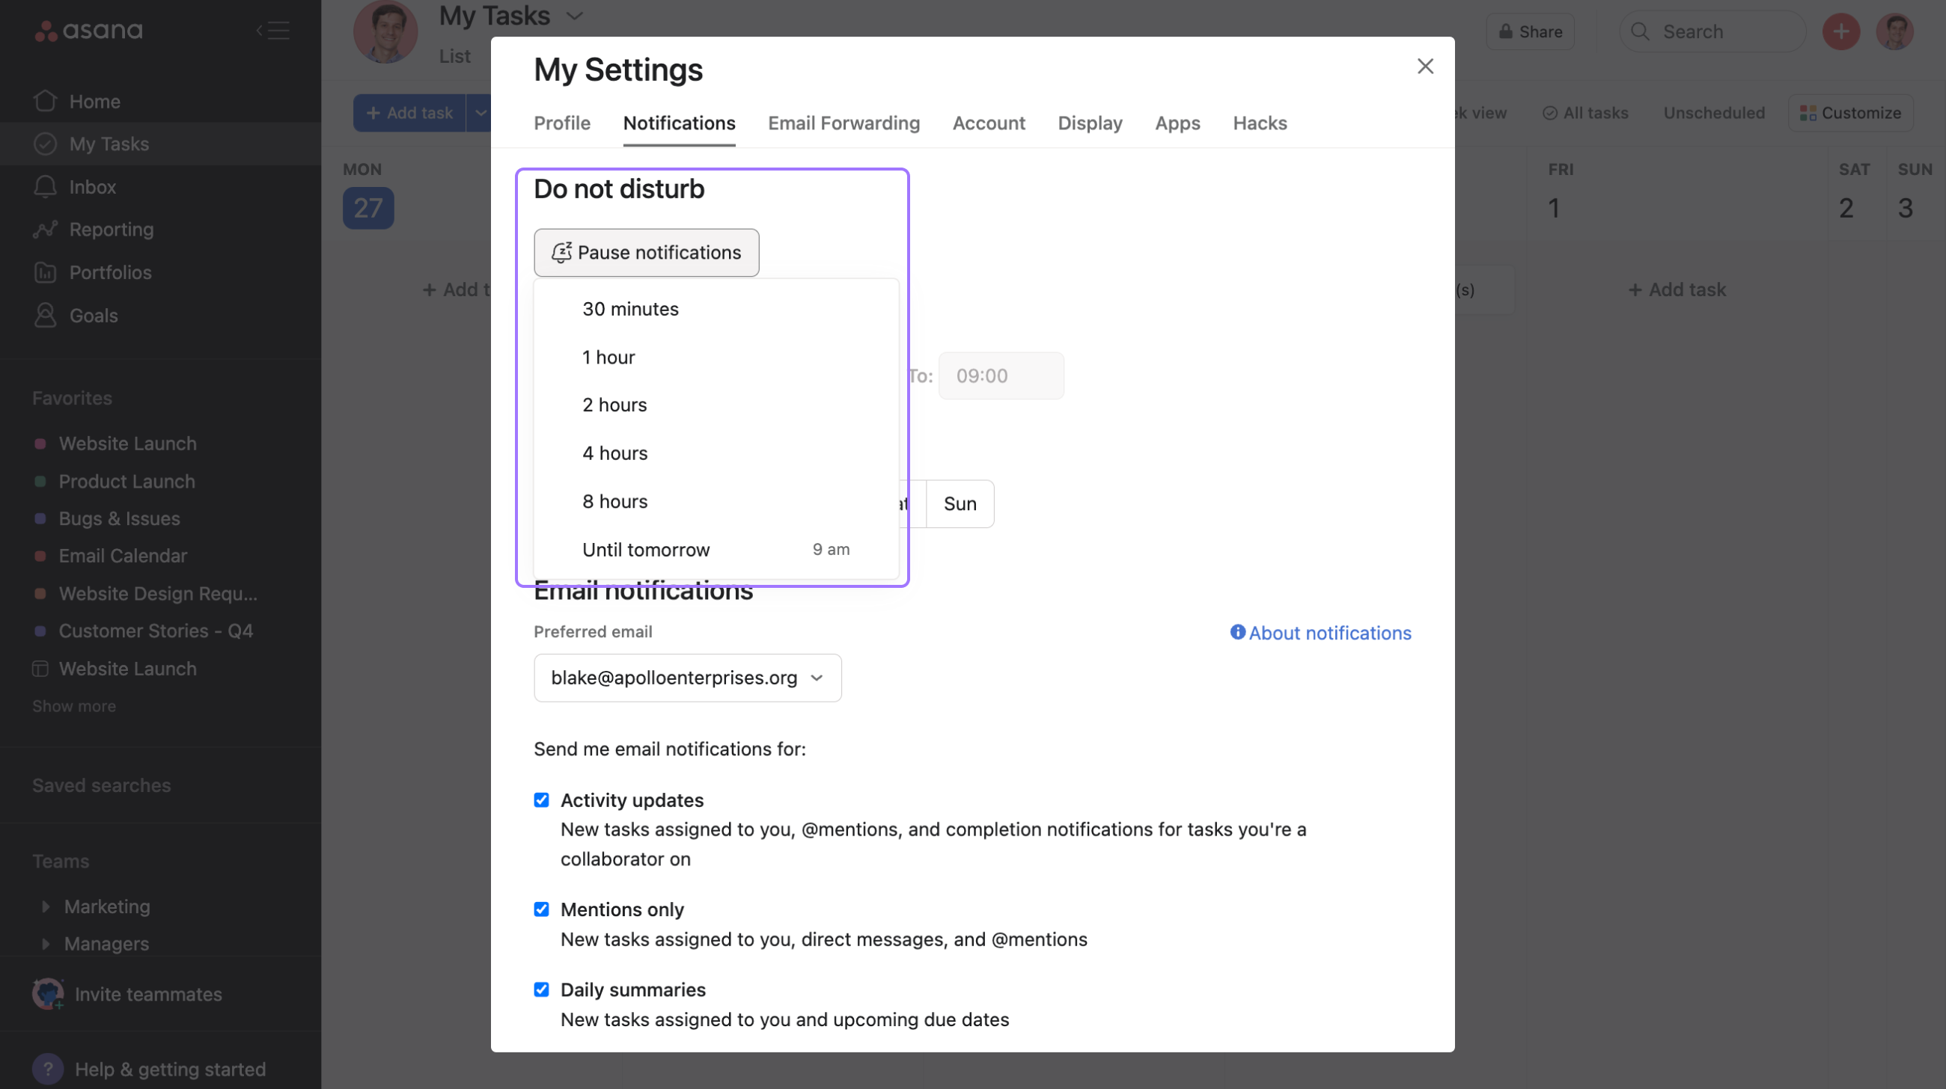Viewport: 1946px width, 1089px height.
Task: Click the Invite teammates icon
Action: point(48,993)
